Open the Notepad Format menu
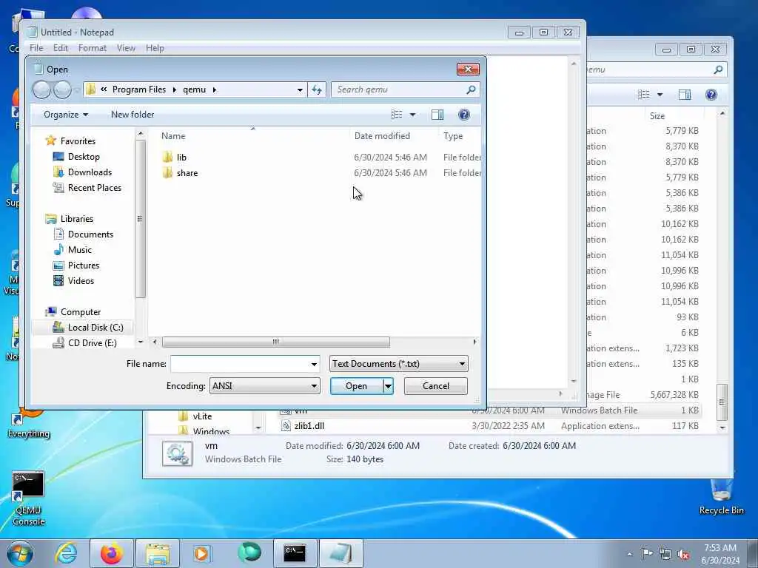This screenshot has width=758, height=568. point(93,48)
